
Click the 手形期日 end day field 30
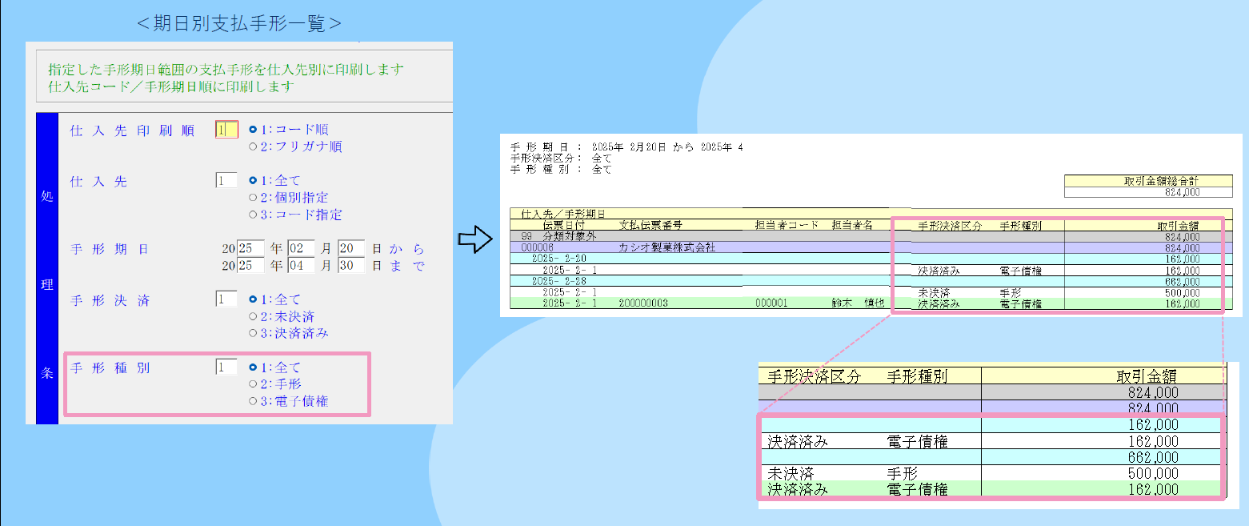351,266
